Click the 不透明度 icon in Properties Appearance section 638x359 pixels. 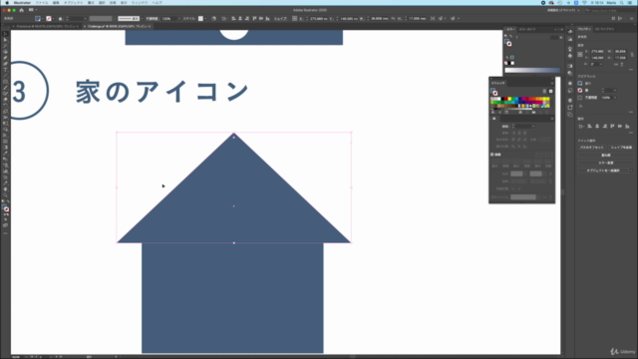(580, 98)
